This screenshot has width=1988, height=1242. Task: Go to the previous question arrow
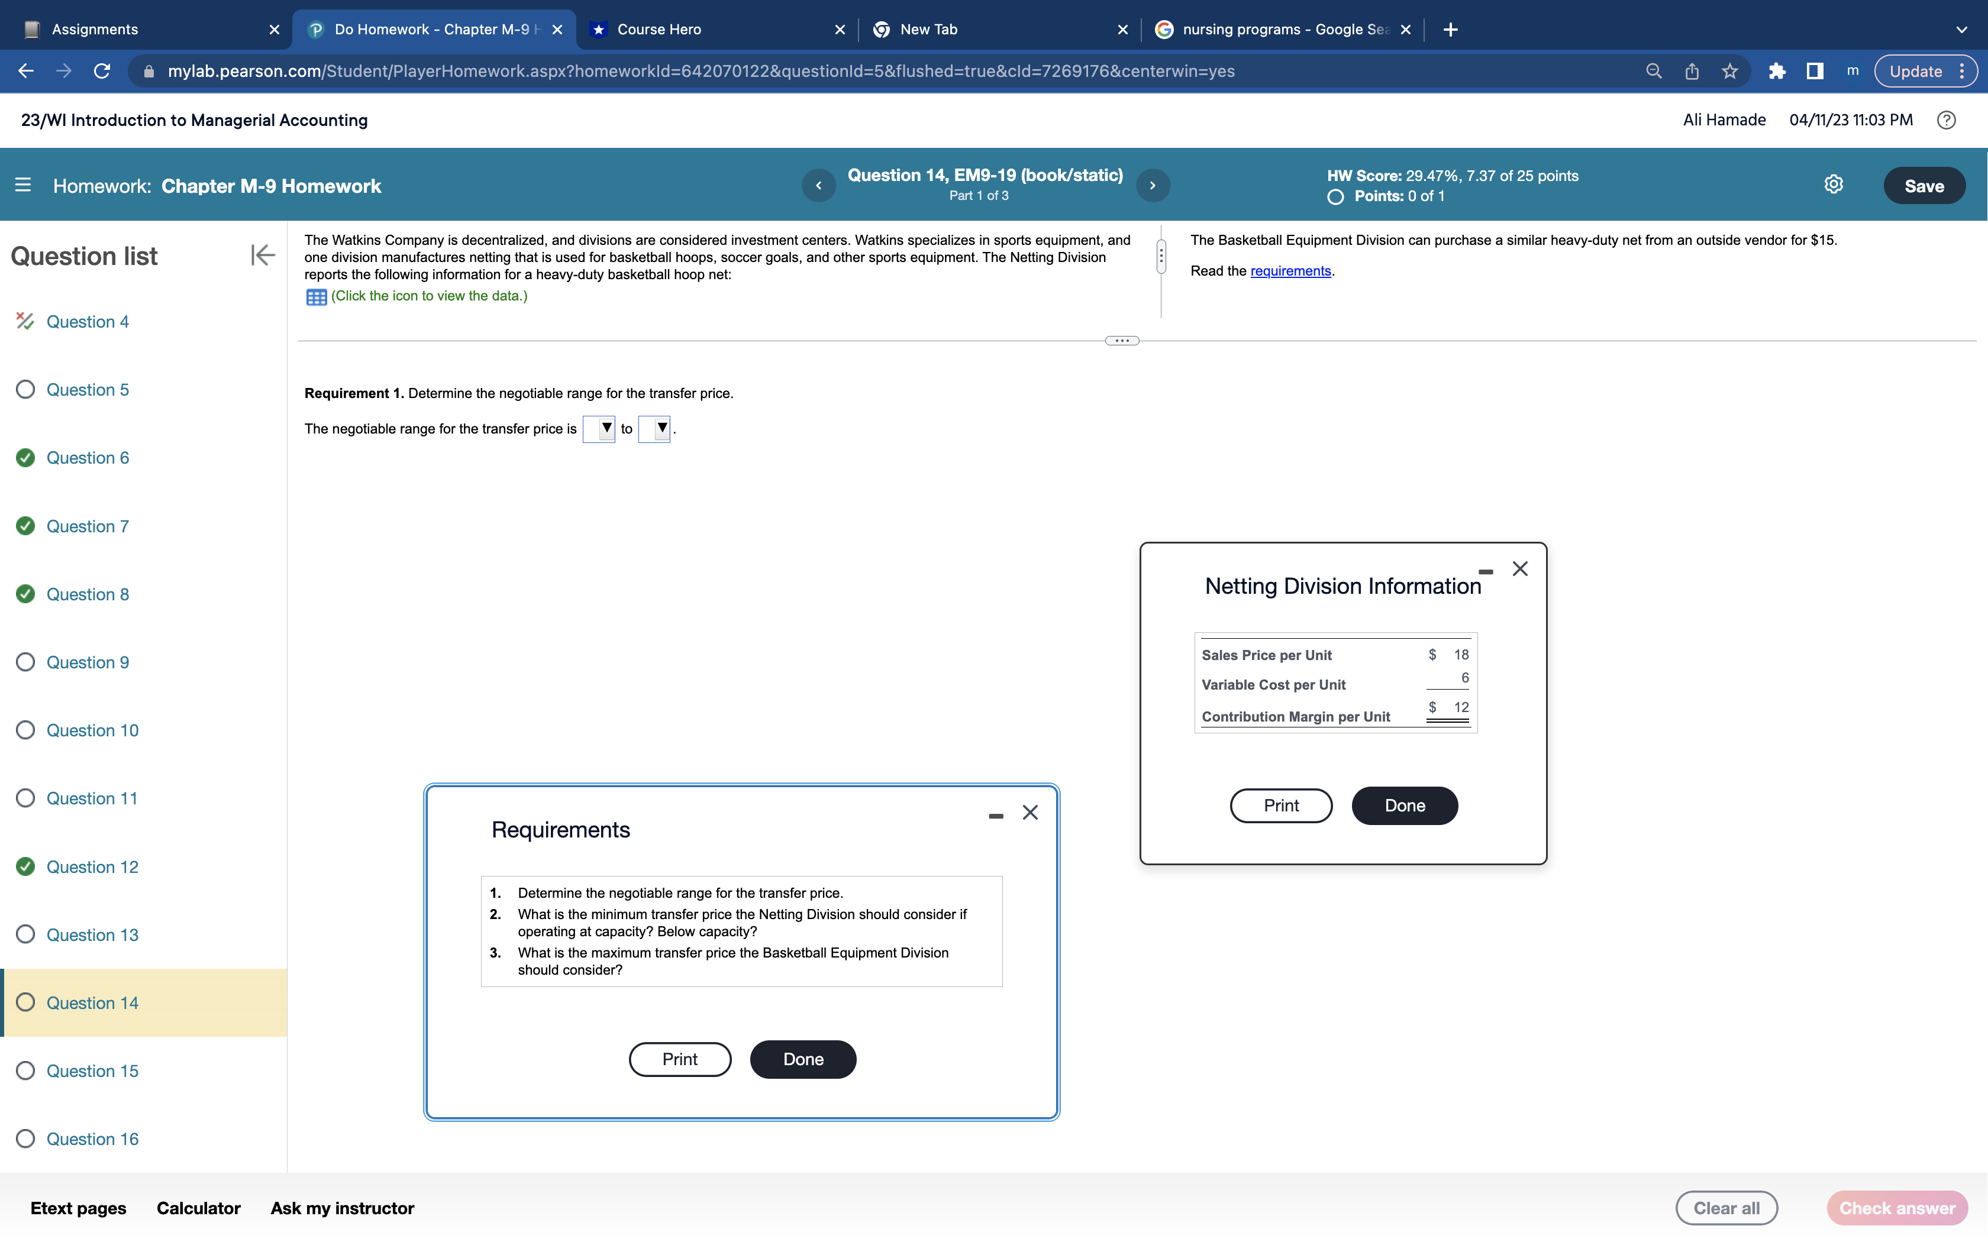818,186
